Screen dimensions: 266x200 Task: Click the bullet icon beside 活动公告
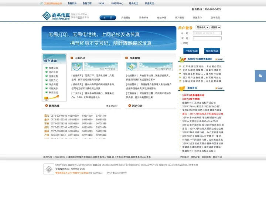tap(130, 106)
